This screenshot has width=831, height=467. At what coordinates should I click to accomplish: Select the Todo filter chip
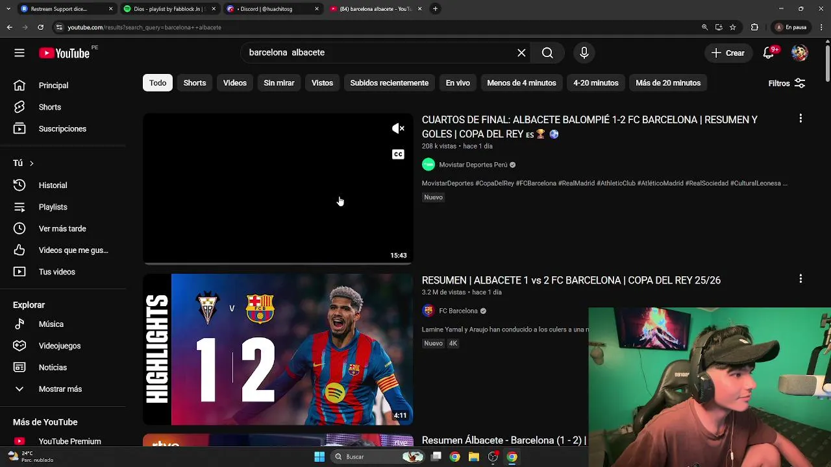point(158,83)
